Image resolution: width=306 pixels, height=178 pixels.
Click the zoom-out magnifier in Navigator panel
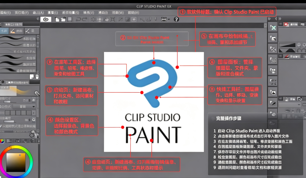(299, 45)
